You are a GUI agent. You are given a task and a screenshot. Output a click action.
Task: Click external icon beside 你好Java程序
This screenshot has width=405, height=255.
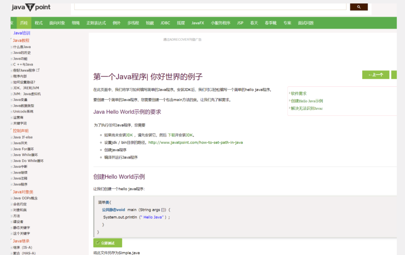coord(38,70)
